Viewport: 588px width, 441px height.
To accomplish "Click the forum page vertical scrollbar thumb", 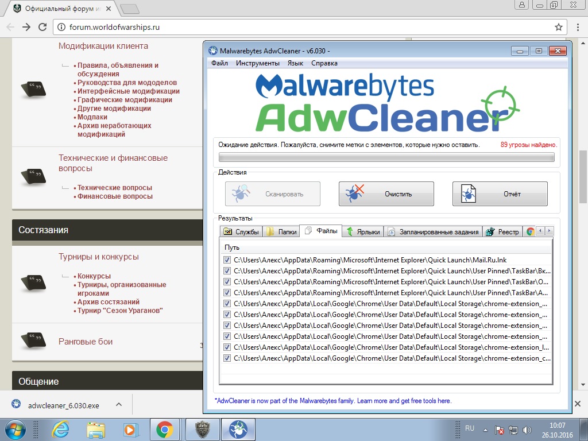I will (x=582, y=177).
